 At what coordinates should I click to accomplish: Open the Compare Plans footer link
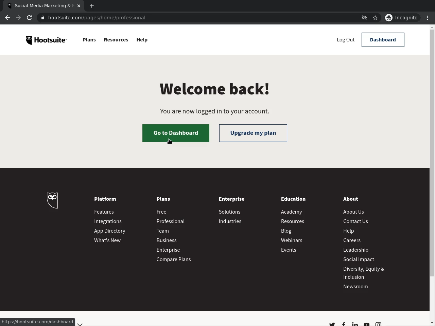(174, 259)
